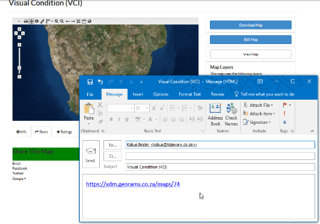Align text left

point(165,120)
